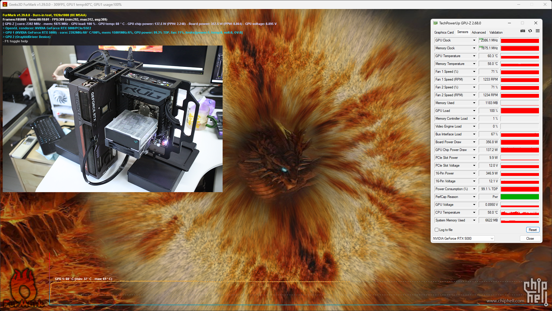
Task: Minimize the FurMark window
Action: tap(519, 4)
